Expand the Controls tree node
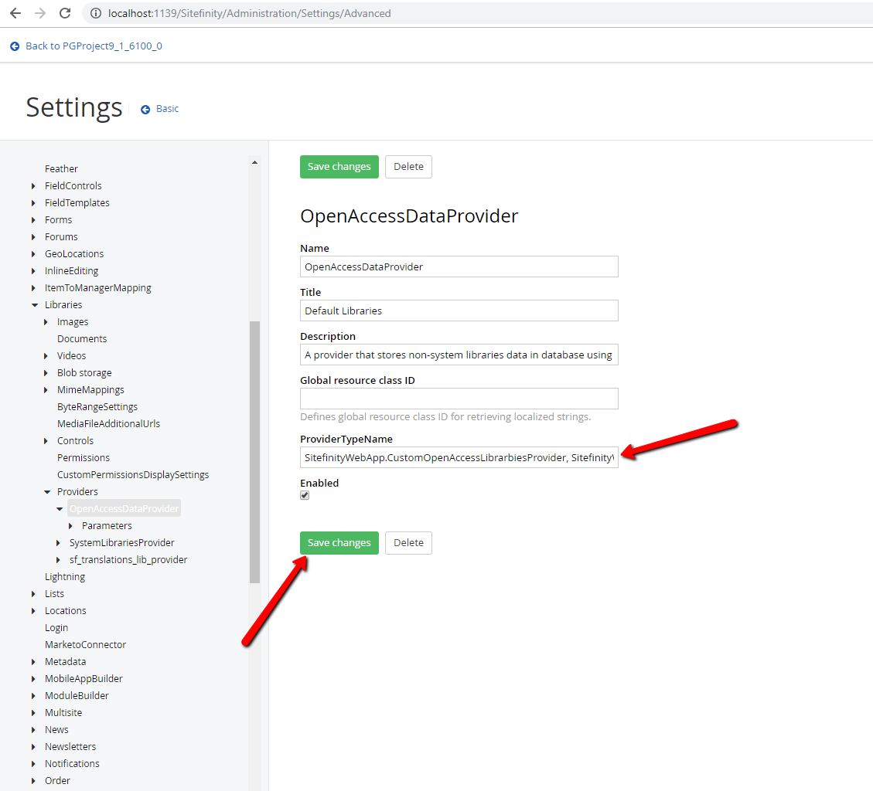Image resolution: width=873 pixels, height=791 pixels. (46, 440)
